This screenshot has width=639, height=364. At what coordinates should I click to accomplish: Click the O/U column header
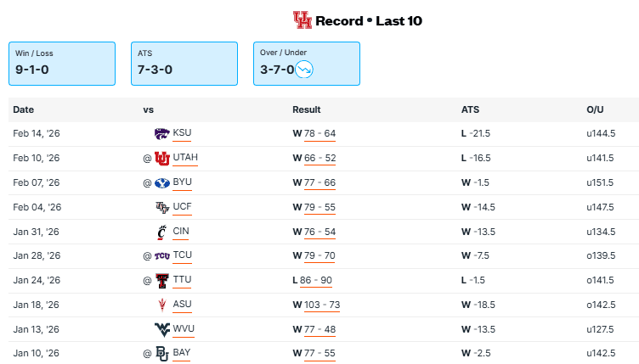click(595, 109)
